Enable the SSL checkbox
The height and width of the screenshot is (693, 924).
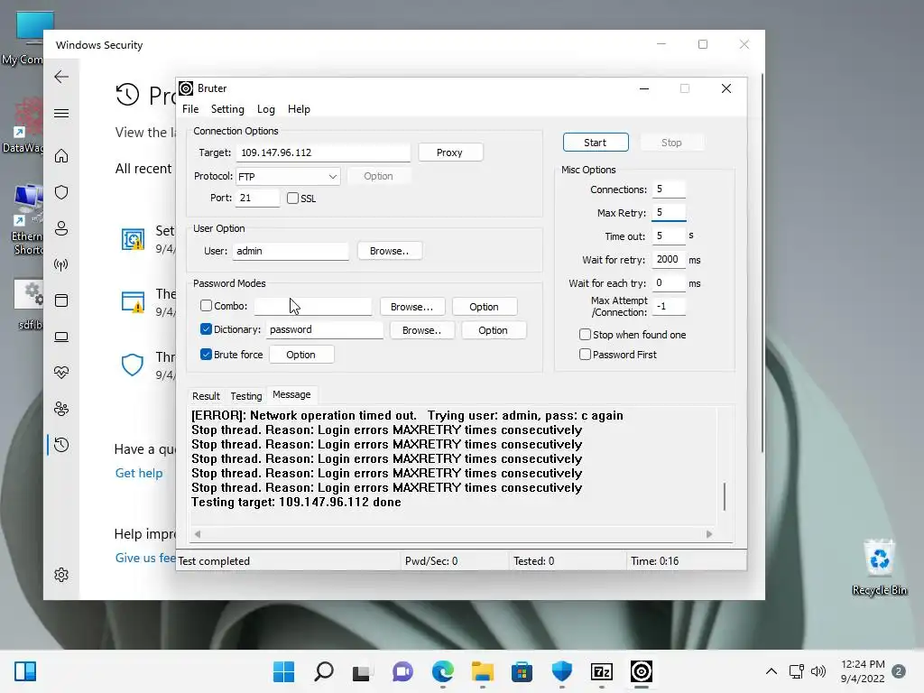pyautogui.click(x=293, y=198)
